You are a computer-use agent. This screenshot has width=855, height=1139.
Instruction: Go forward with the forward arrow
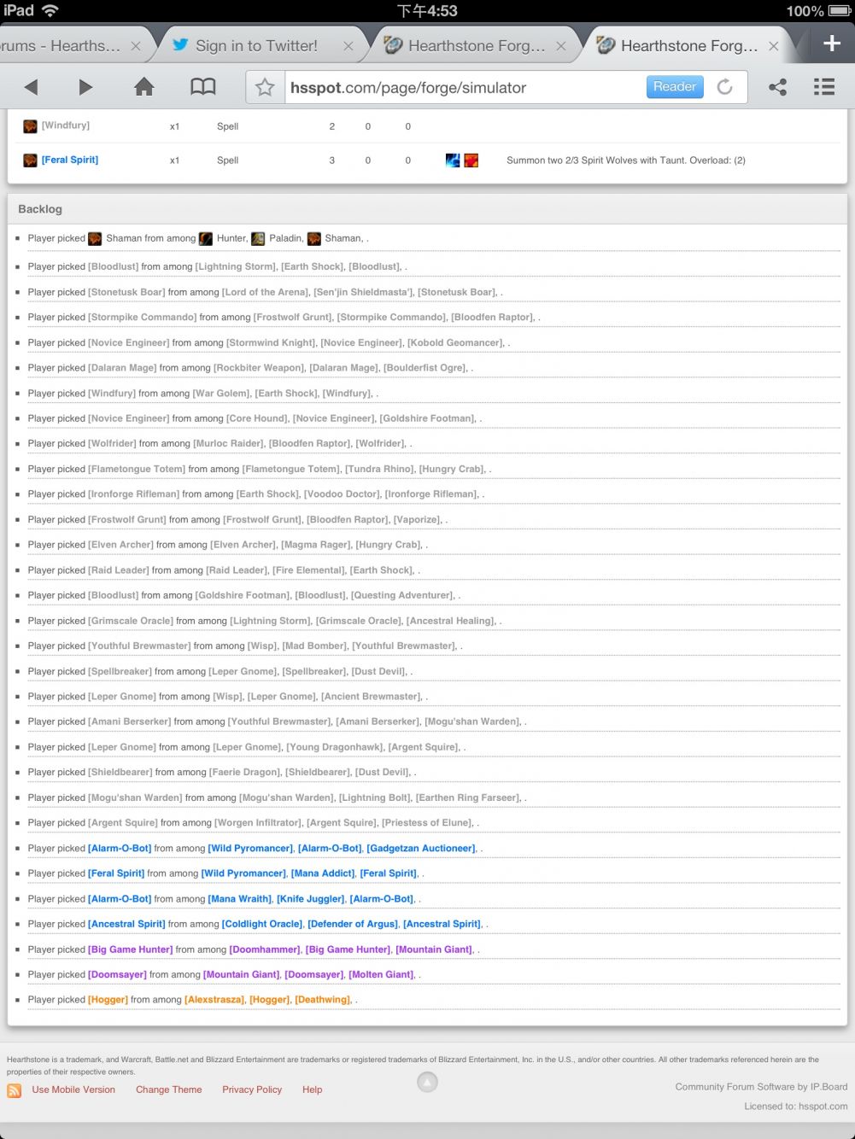(x=85, y=87)
